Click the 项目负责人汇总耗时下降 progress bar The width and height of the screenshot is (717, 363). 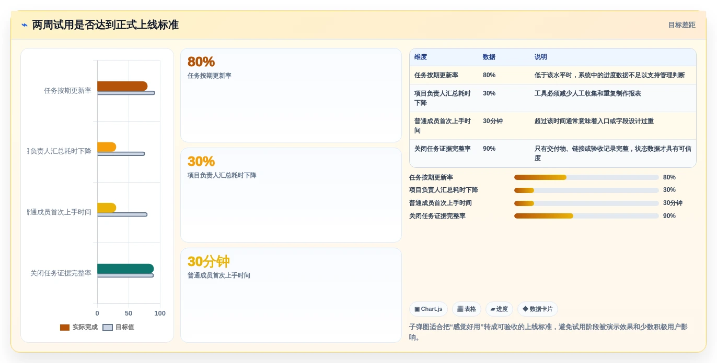click(586, 190)
